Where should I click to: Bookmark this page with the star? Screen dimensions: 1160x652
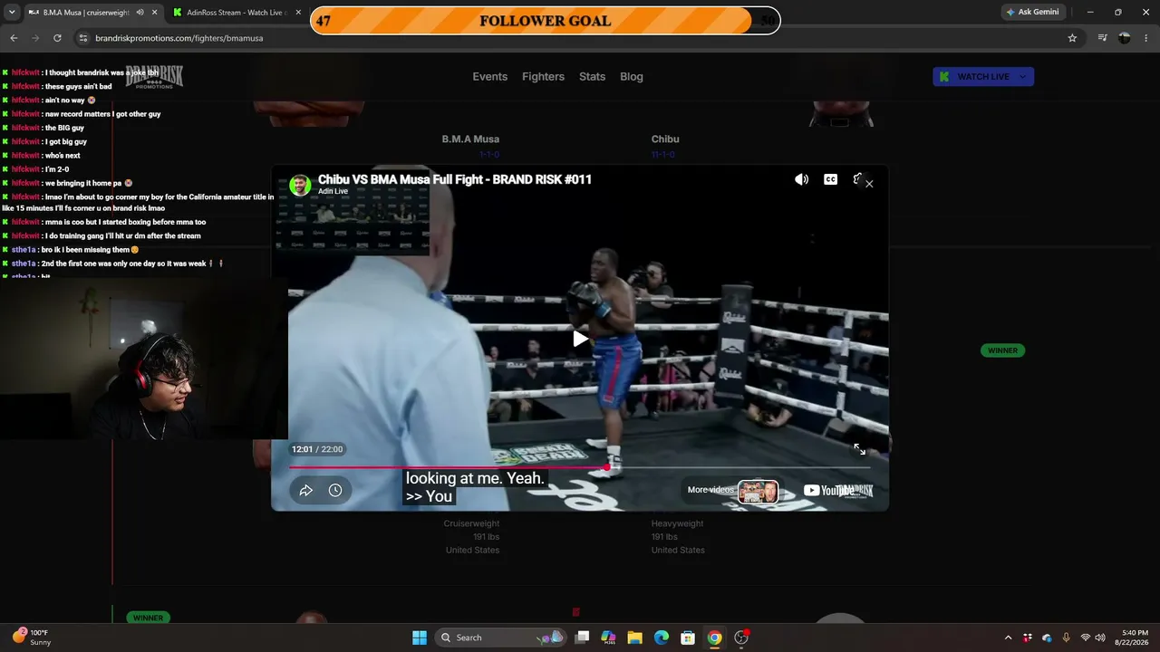point(1072,38)
